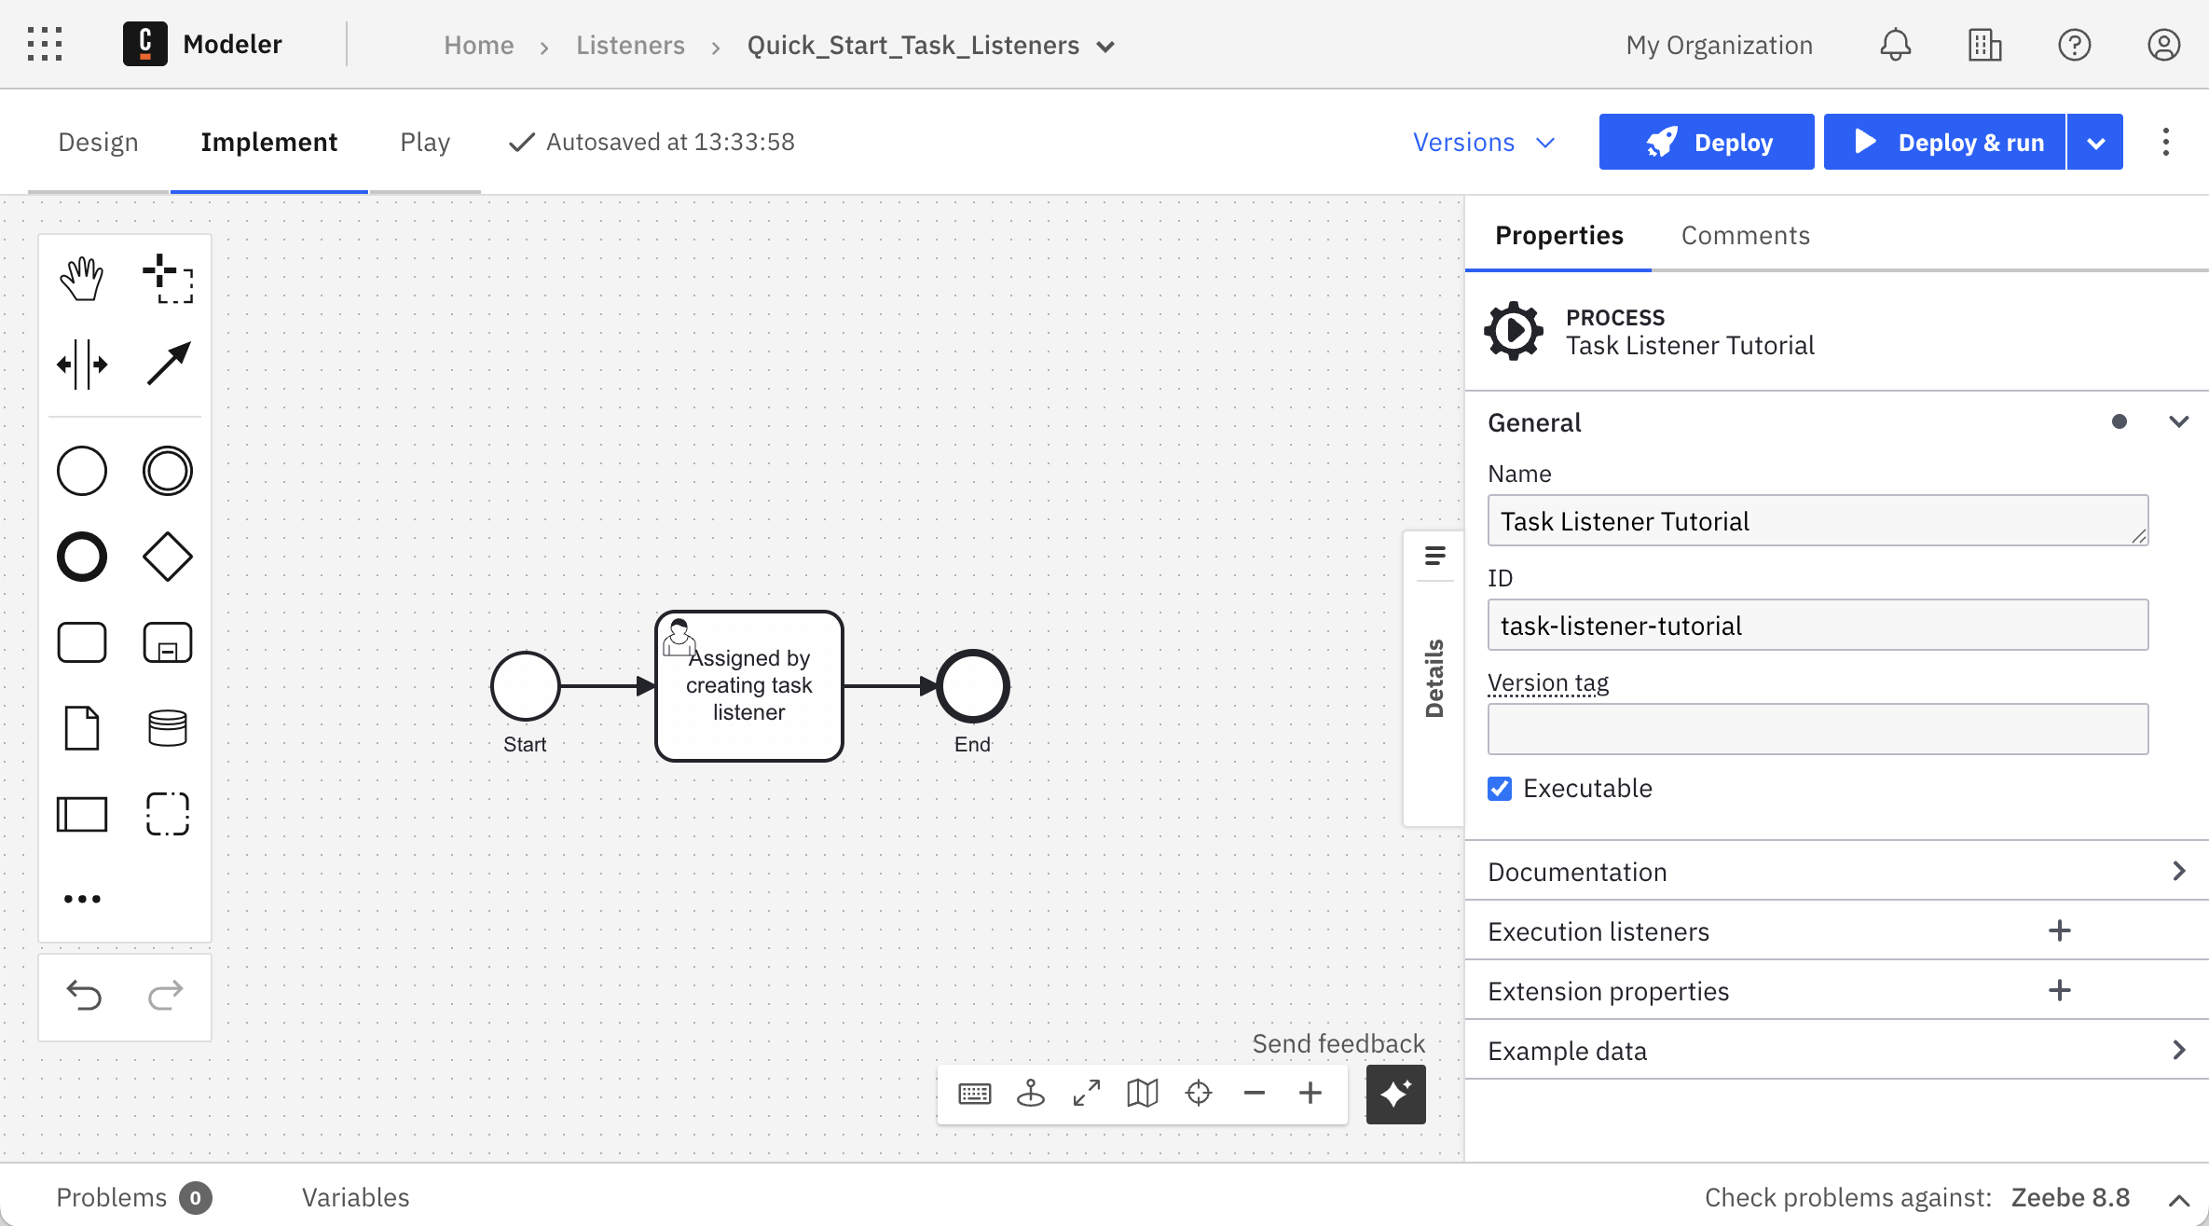Click the Deploy button
The image size is (2209, 1226).
click(x=1706, y=142)
